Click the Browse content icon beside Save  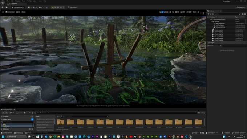click(x=7, y=7)
